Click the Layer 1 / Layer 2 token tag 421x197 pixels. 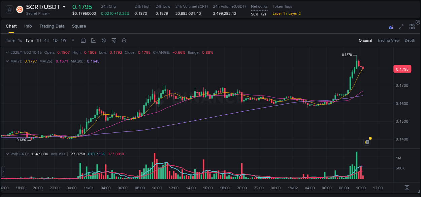coord(286,14)
